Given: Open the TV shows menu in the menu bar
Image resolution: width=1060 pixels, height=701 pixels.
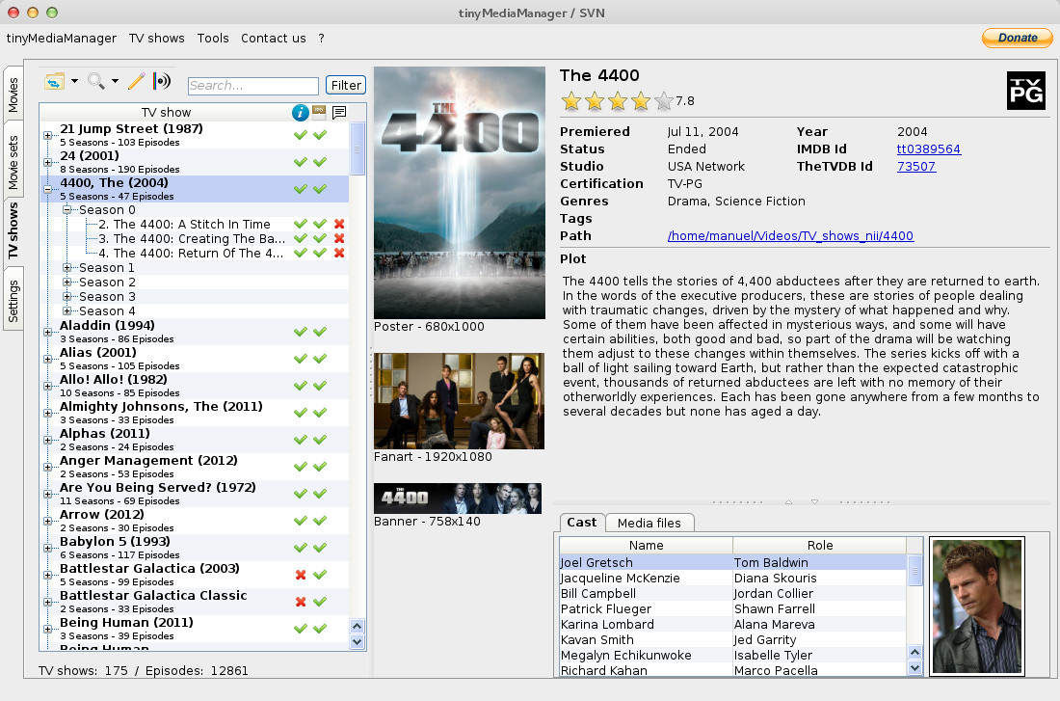Looking at the screenshot, I should tap(157, 39).
